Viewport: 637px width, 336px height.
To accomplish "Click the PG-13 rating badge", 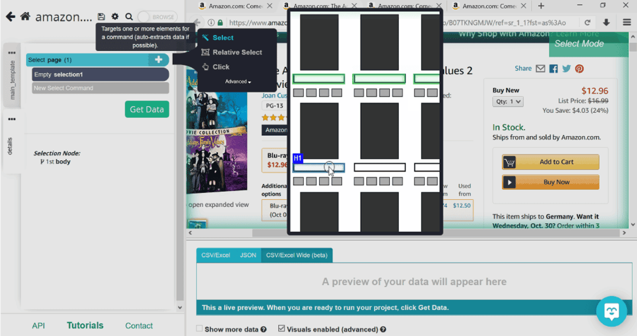I will (x=274, y=106).
